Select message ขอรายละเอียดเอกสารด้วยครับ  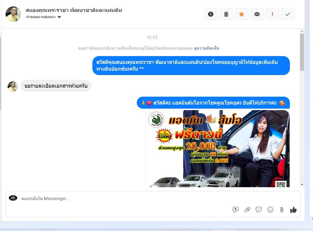coord(56,86)
